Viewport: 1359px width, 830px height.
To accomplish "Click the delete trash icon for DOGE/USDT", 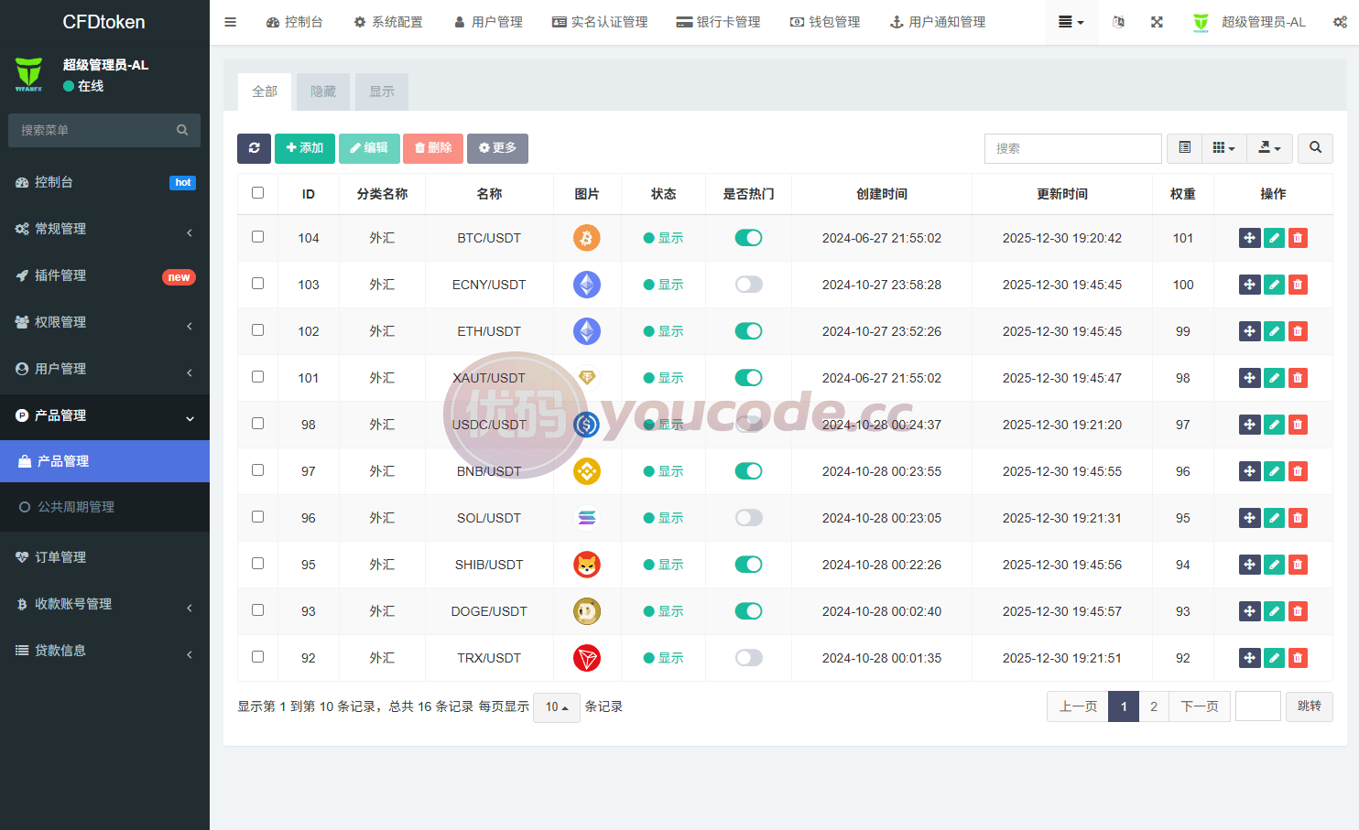I will (1298, 611).
